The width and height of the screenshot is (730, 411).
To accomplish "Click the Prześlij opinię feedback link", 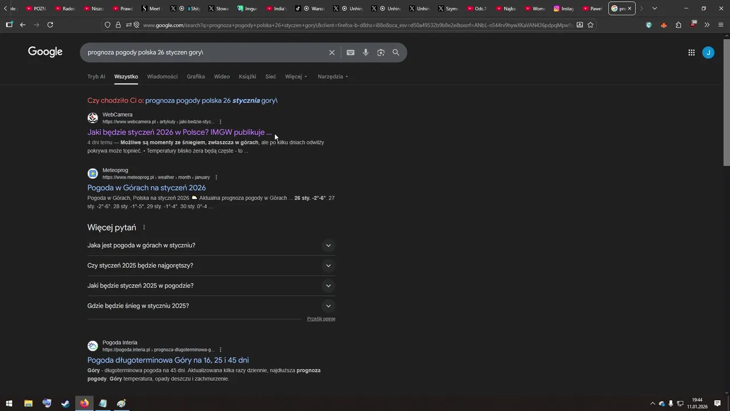I will click(x=321, y=319).
